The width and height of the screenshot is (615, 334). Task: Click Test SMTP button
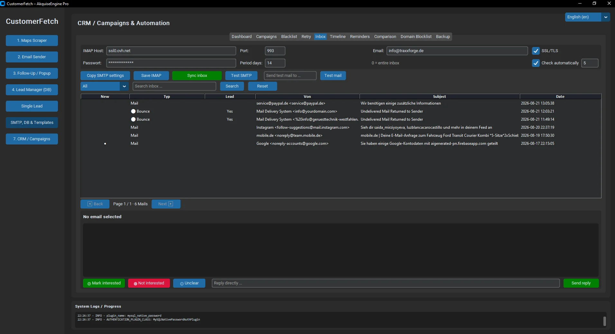pos(241,76)
